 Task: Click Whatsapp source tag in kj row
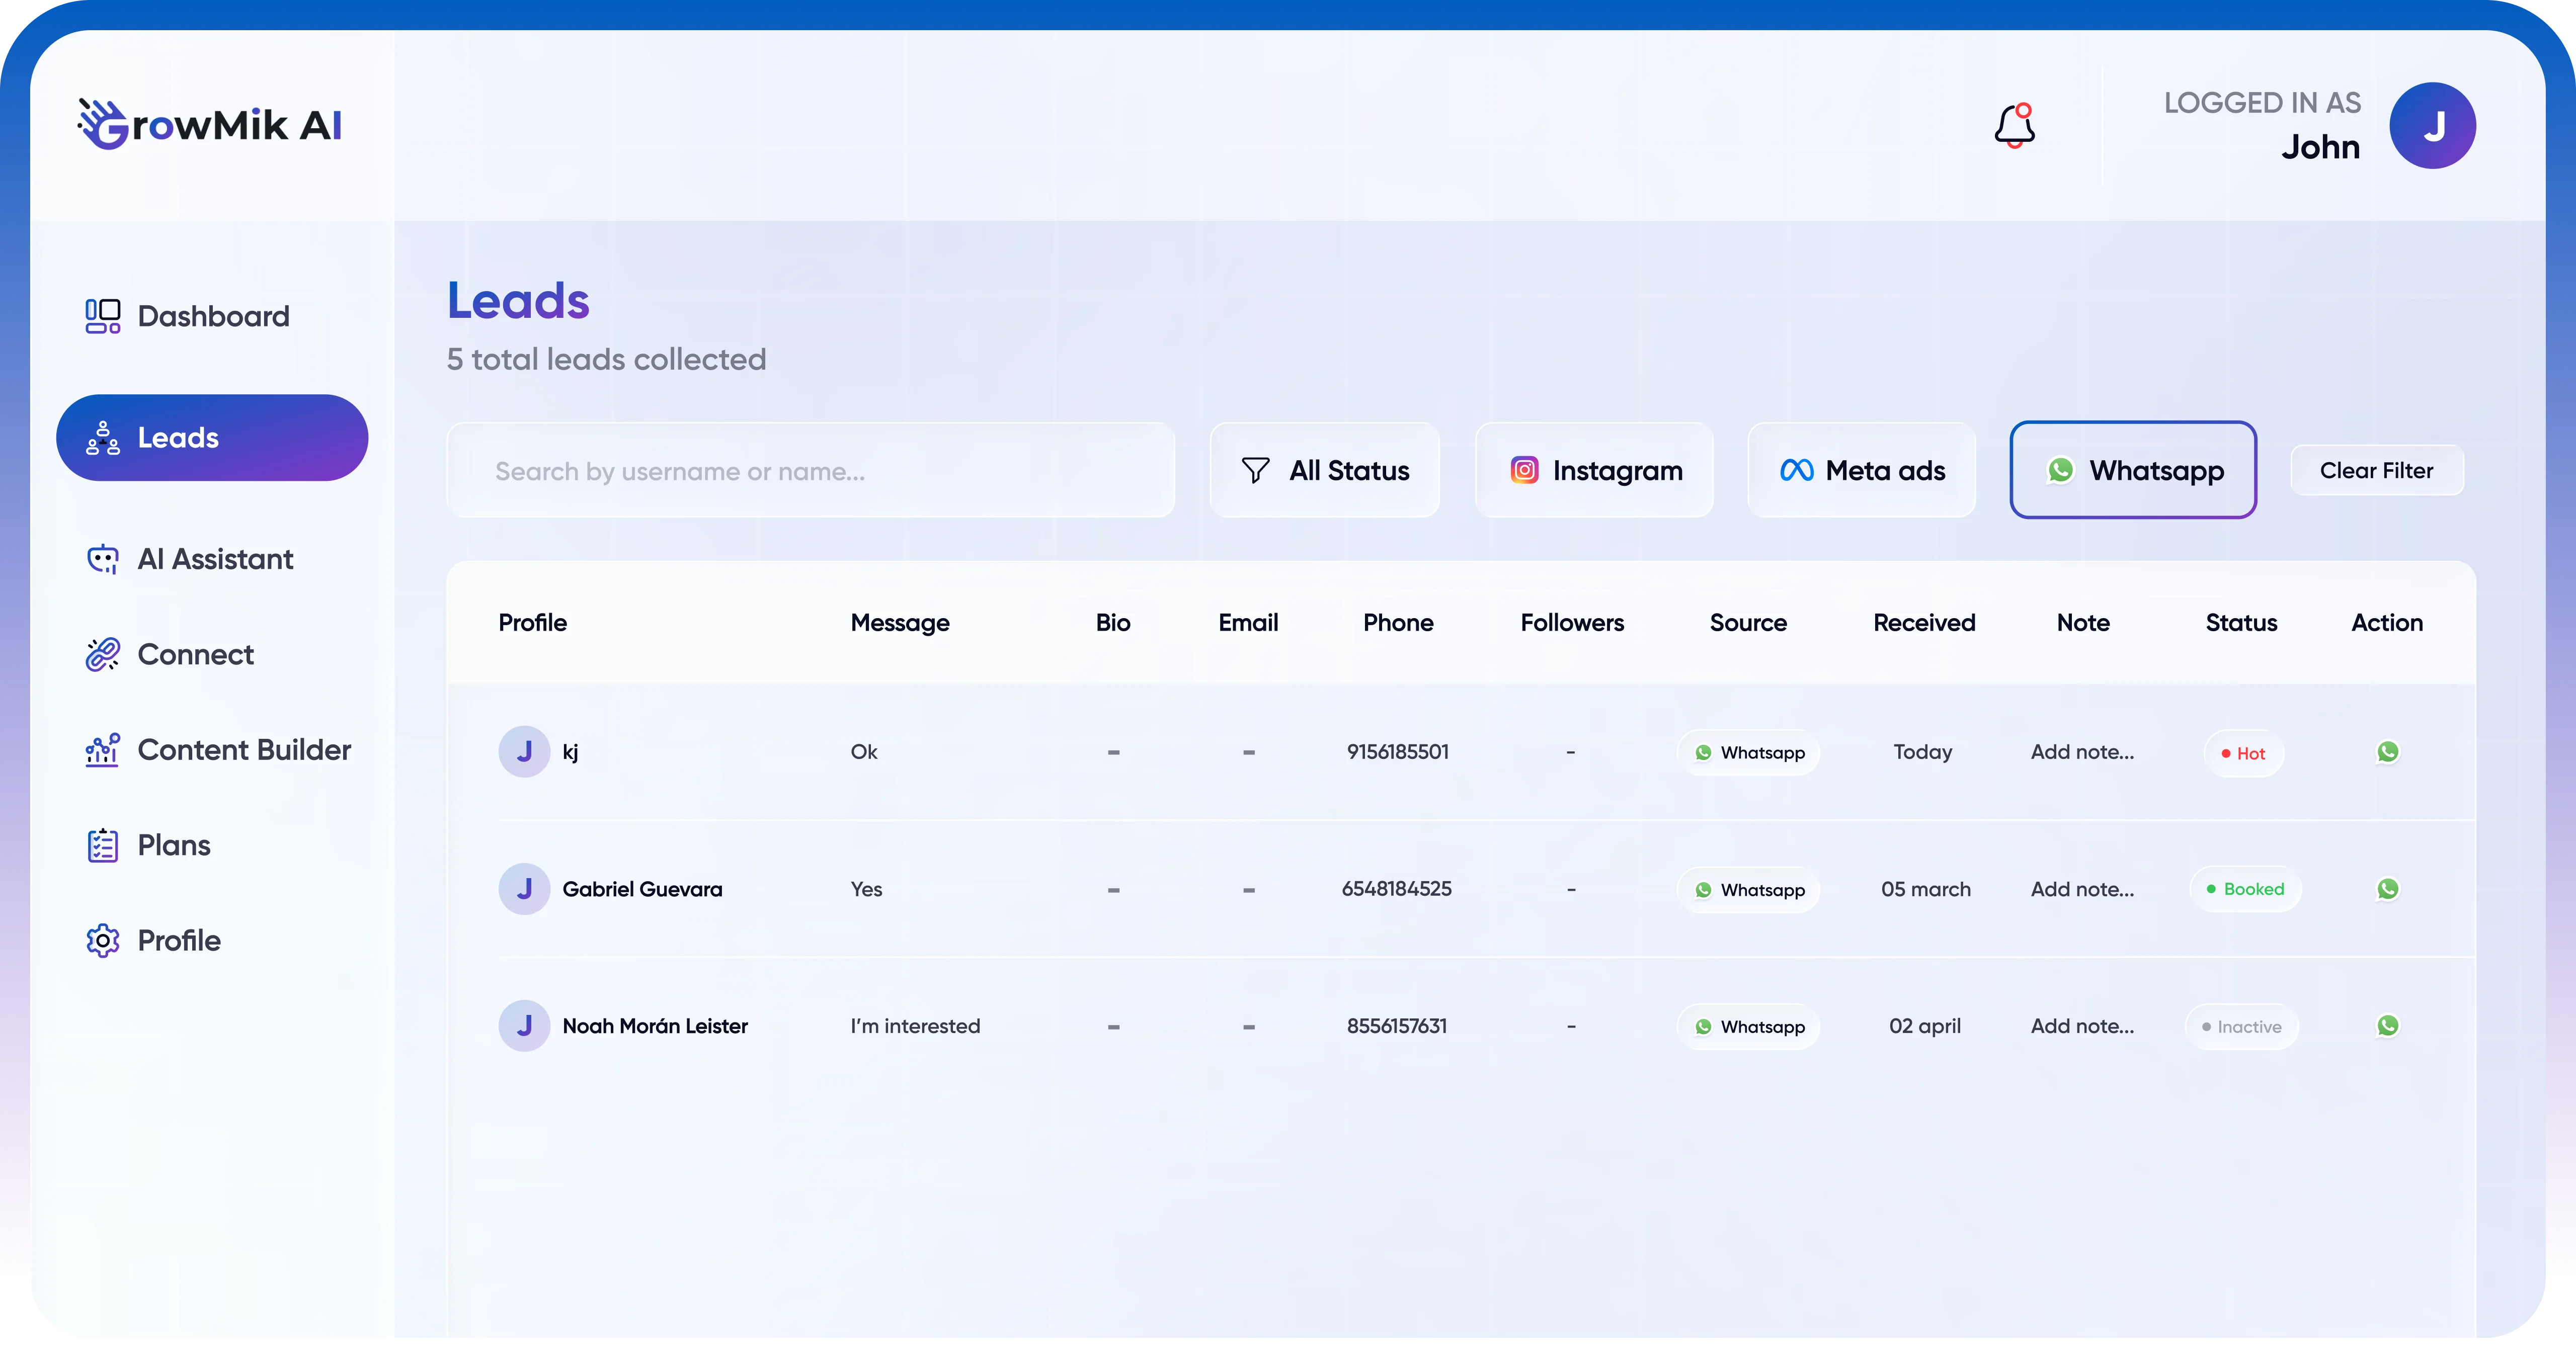tap(1748, 753)
